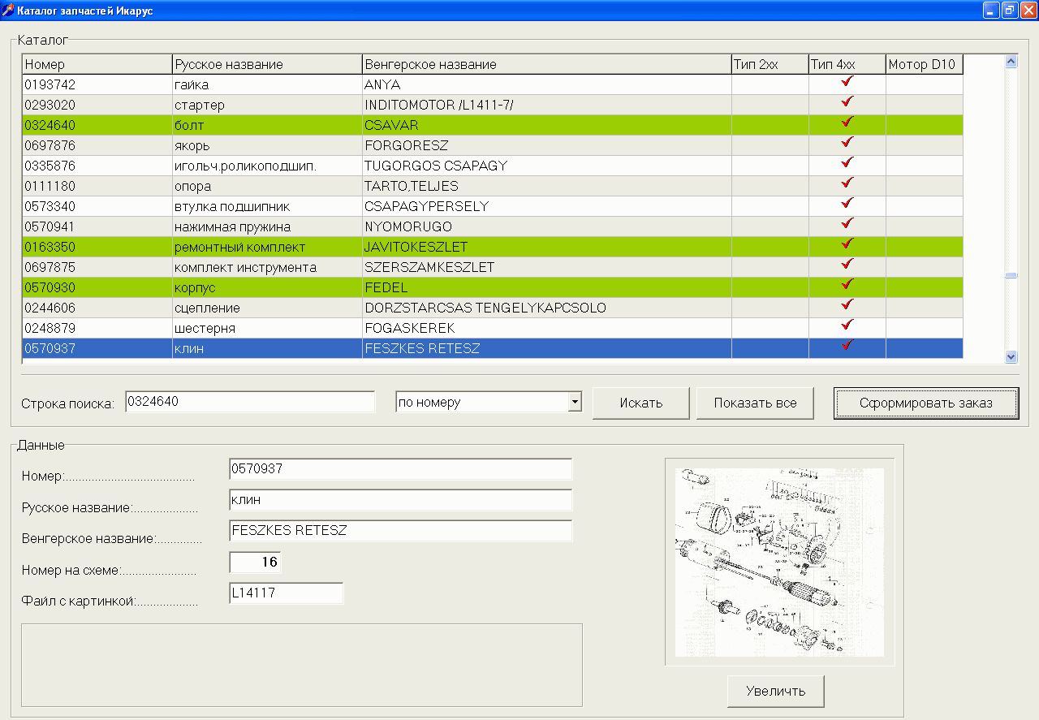Click комплект инструмента cell

[x=267, y=267]
